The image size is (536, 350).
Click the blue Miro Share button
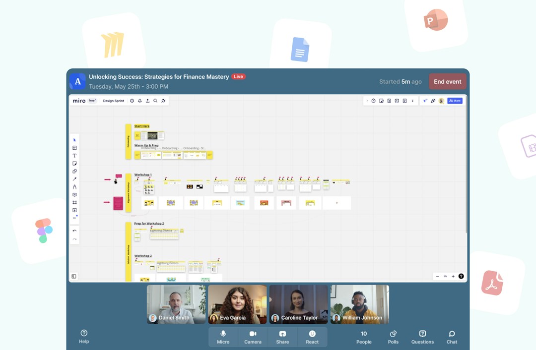tap(455, 101)
